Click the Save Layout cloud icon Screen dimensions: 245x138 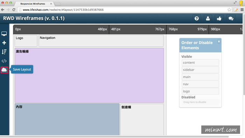click(x=4, y=70)
